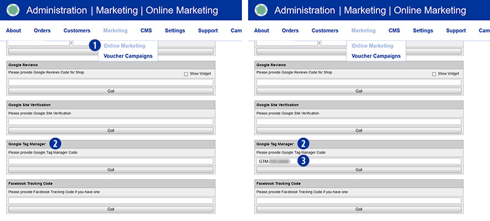The height and width of the screenshot is (221, 490).
Task: Click the green logo in the left header
Action: tap(13, 10)
